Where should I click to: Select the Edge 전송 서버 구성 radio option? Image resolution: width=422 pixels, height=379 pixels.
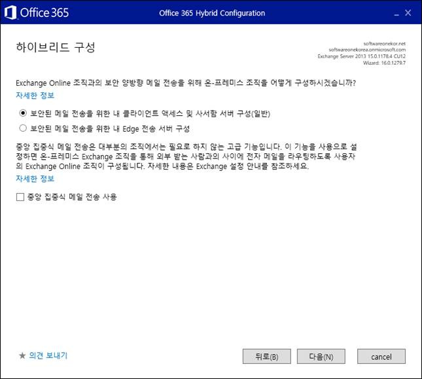[x=23, y=128]
